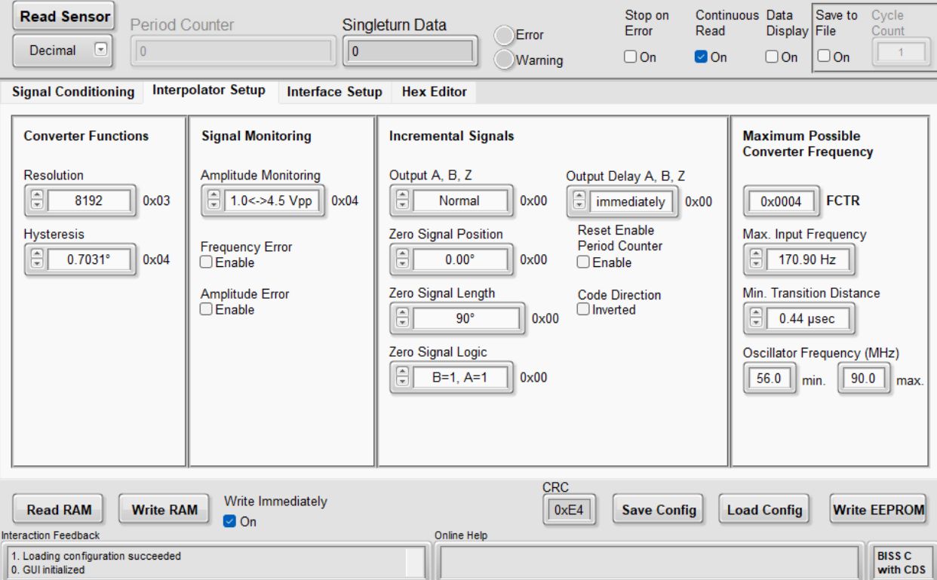Click the Max. Input Frequency stepper
Viewport: 937px width, 580px height.
tap(755, 261)
